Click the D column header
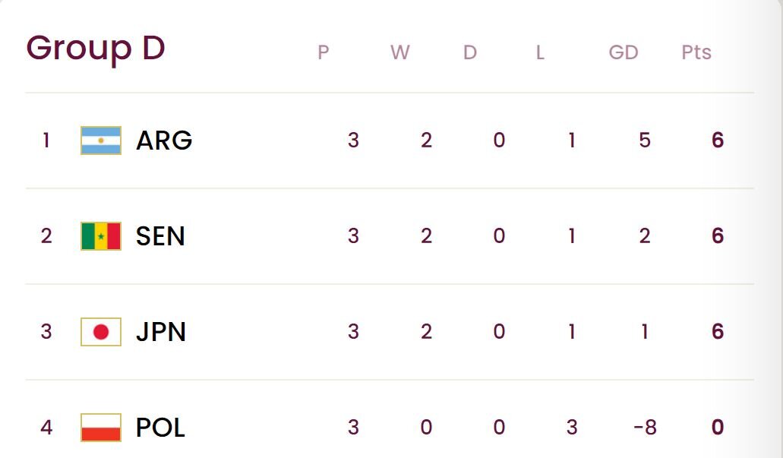 pyautogui.click(x=470, y=52)
